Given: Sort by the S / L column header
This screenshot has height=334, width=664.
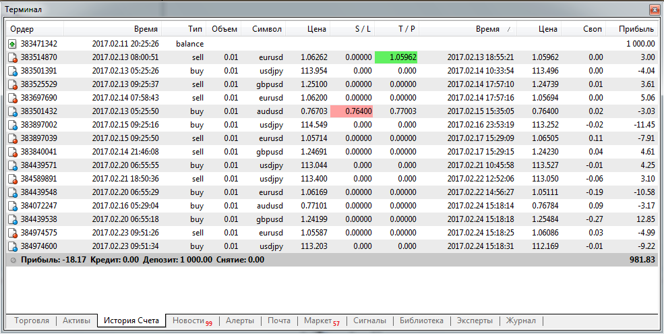Looking at the screenshot, I should 353,29.
